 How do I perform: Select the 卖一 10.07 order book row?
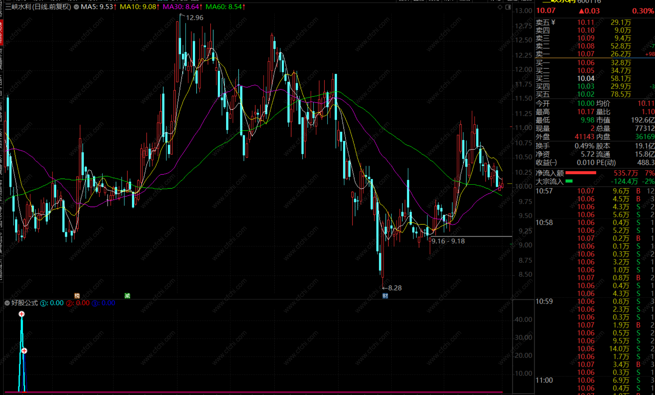(586, 54)
